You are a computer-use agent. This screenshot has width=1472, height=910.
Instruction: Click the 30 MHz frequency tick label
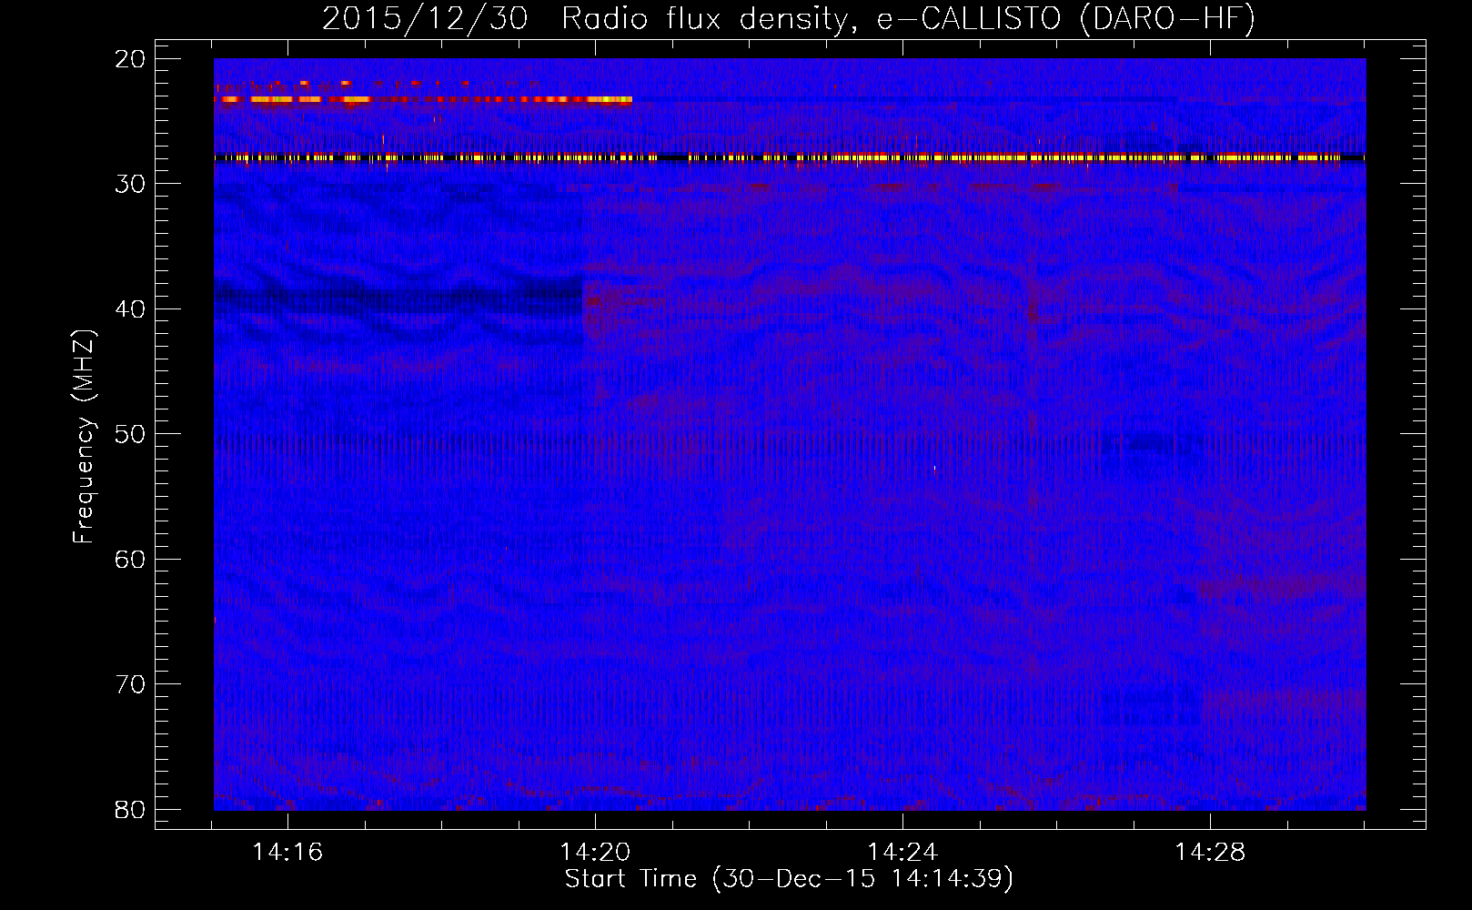[130, 184]
